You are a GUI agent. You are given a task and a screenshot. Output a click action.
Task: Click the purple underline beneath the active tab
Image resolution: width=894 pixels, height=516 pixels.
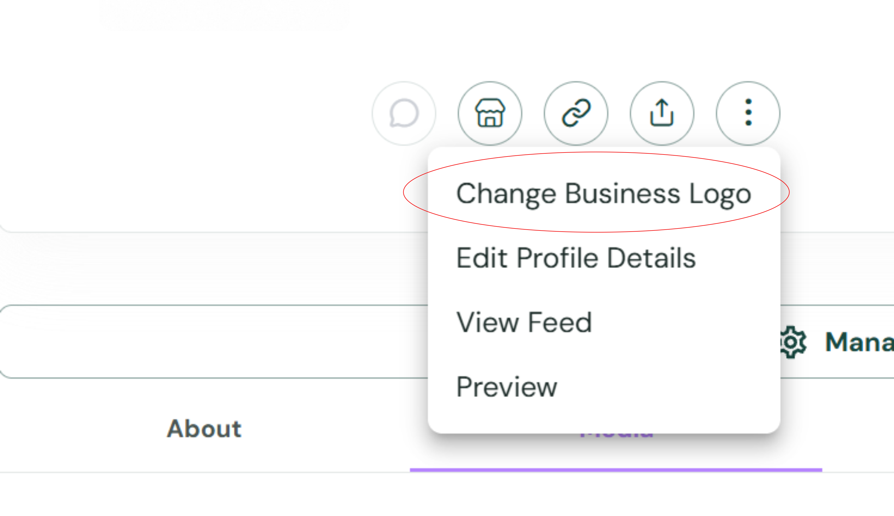(x=616, y=470)
